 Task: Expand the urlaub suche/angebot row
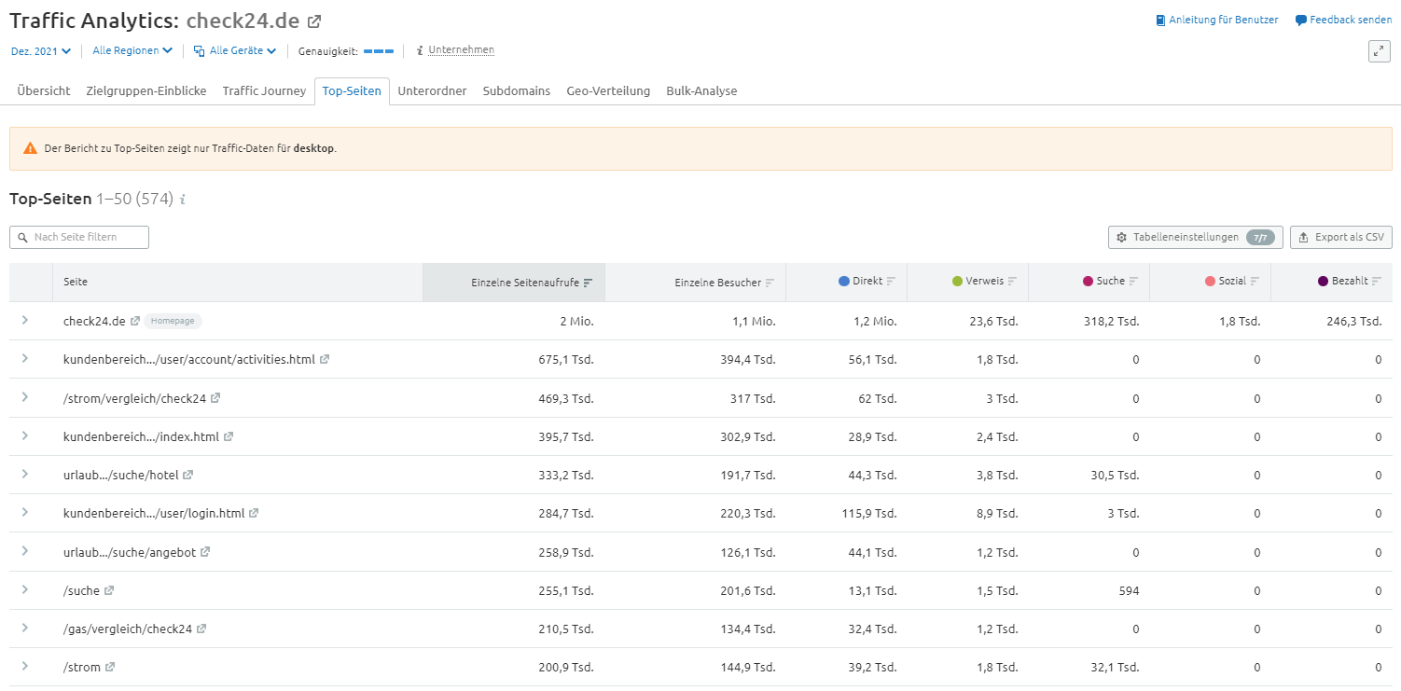click(x=25, y=551)
